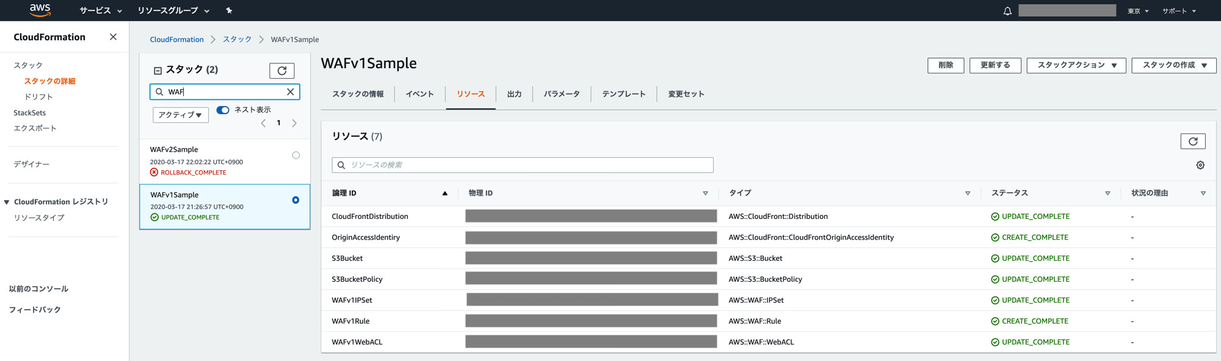1221x361 pixels.
Task: Click the magnifier icon in stack search
Action: (159, 92)
